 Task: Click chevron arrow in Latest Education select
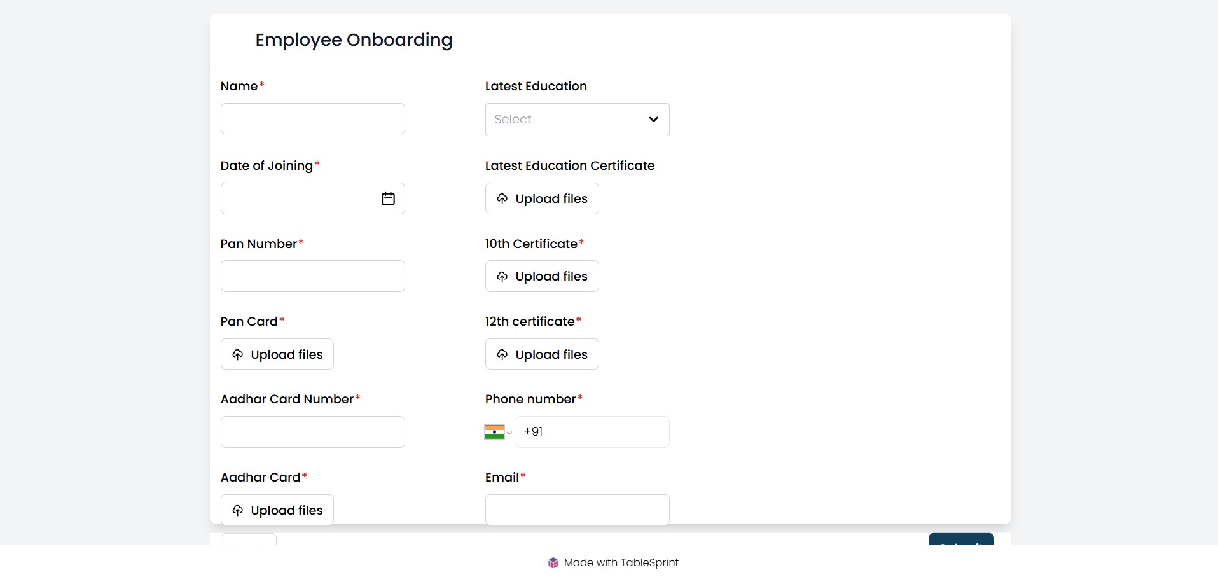click(653, 120)
